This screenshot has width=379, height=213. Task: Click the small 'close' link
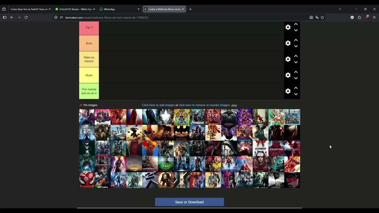[x=234, y=105]
